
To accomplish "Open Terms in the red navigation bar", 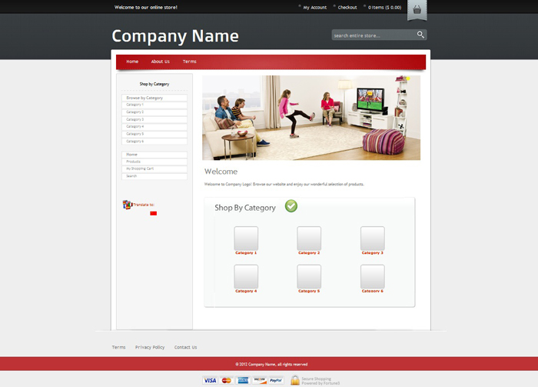I will pos(190,62).
